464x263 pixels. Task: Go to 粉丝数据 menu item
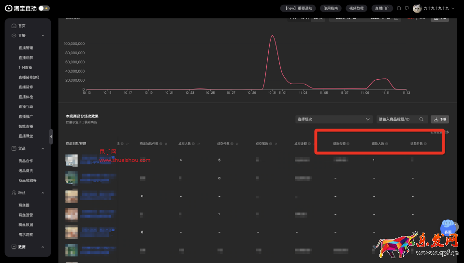pyautogui.click(x=26, y=225)
